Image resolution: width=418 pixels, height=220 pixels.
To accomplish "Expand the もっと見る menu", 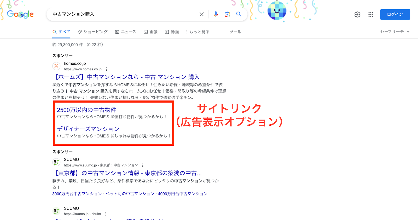I will [198, 32].
